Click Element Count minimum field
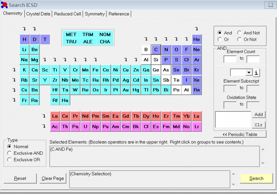This screenshot has height=194, width=277. (x=230, y=59)
